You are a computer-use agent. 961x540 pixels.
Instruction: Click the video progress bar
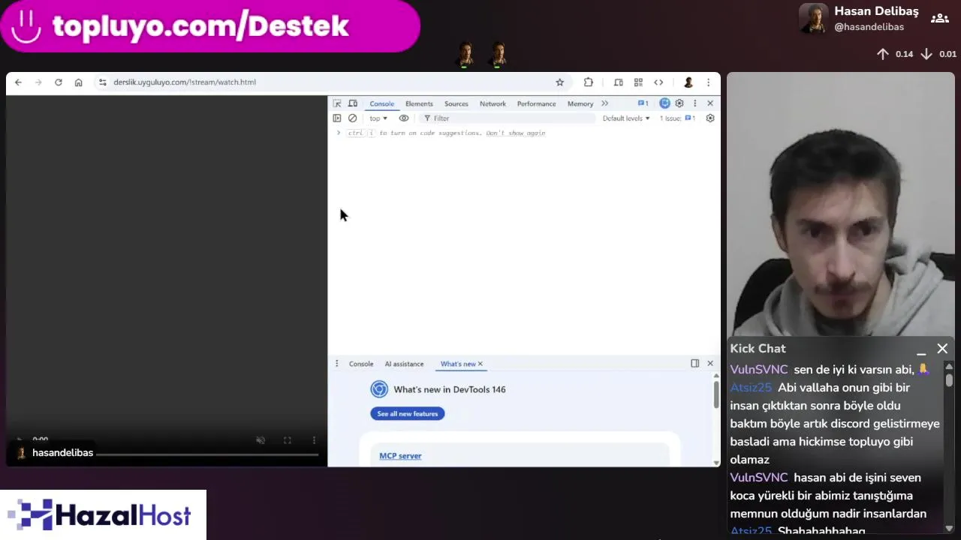pos(206,454)
